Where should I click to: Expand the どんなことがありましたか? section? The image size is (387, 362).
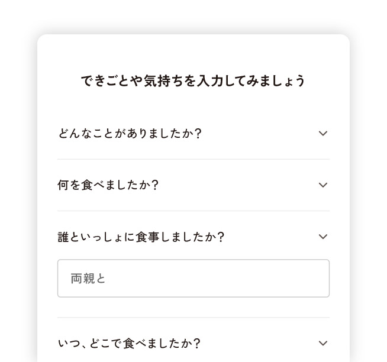(x=193, y=134)
